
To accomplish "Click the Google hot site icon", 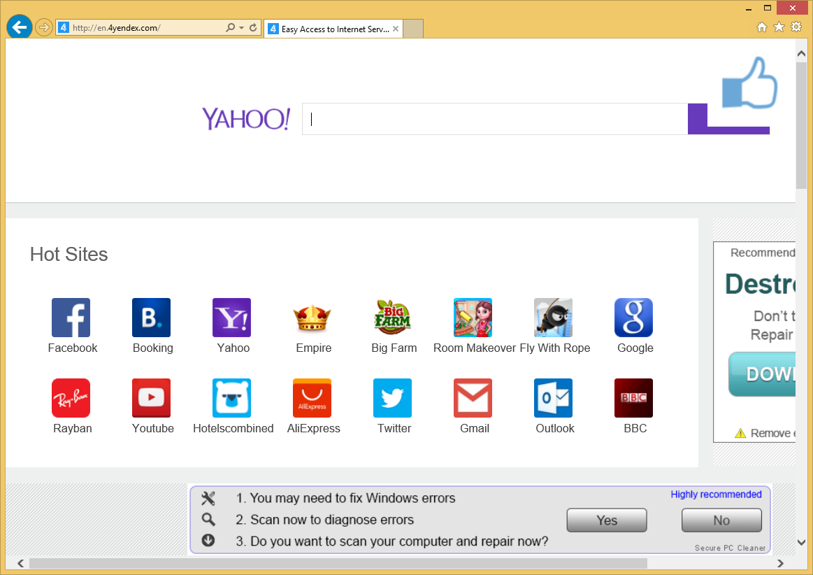I will (x=633, y=318).
